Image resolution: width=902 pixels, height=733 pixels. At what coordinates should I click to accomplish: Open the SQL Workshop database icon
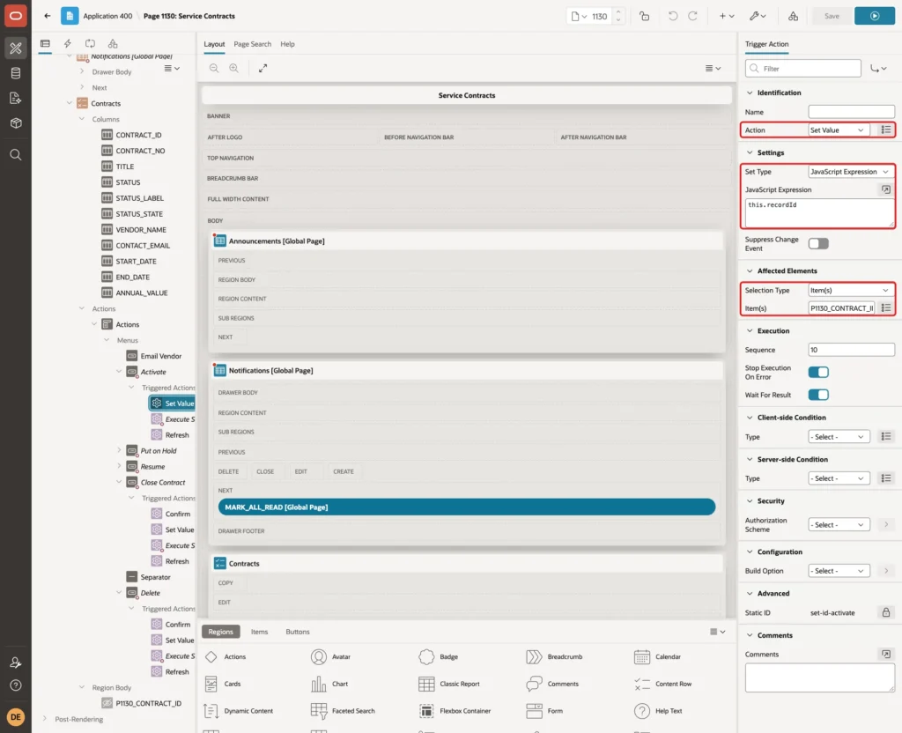pos(16,73)
